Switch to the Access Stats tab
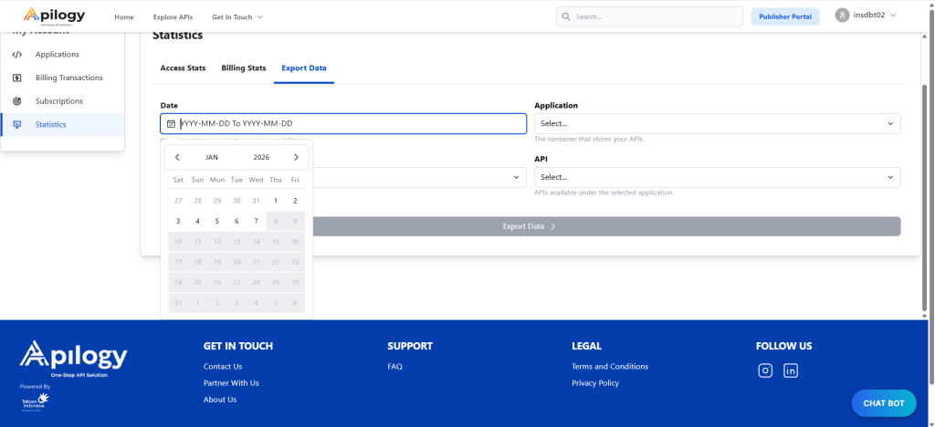Viewport: 935px width, 427px height. (183, 68)
